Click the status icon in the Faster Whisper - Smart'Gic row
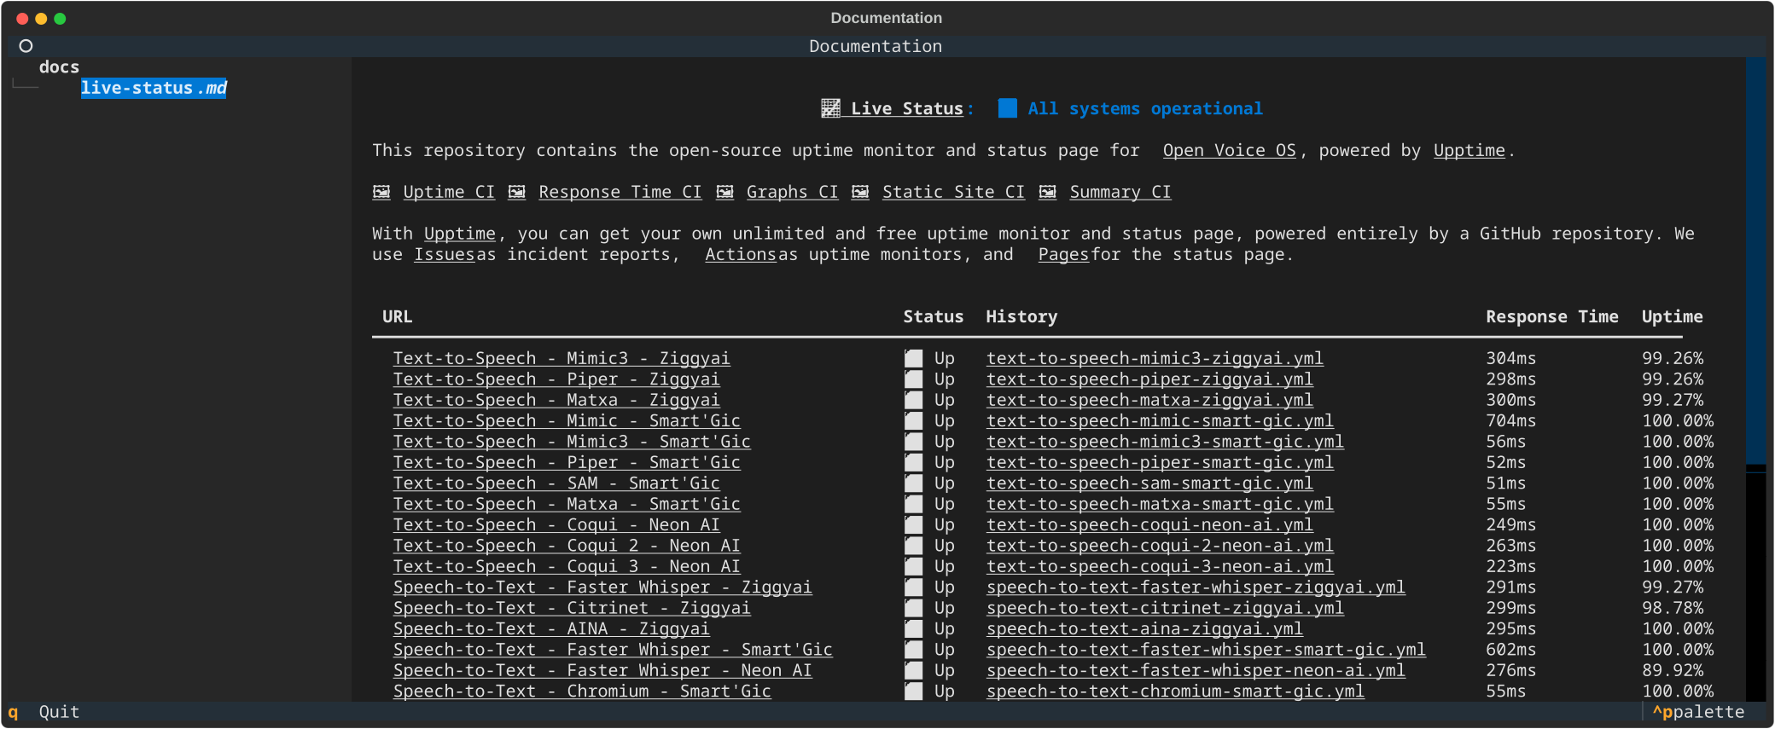 tap(914, 650)
